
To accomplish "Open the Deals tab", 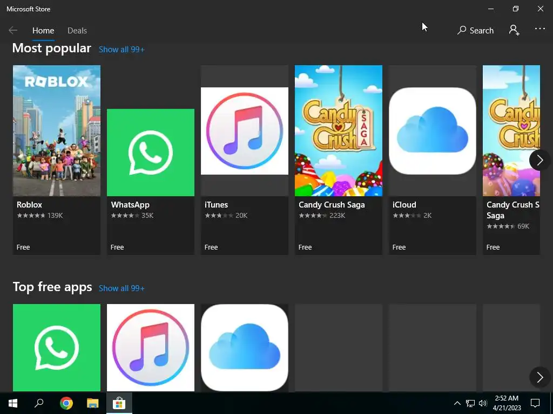I will 77,31.
